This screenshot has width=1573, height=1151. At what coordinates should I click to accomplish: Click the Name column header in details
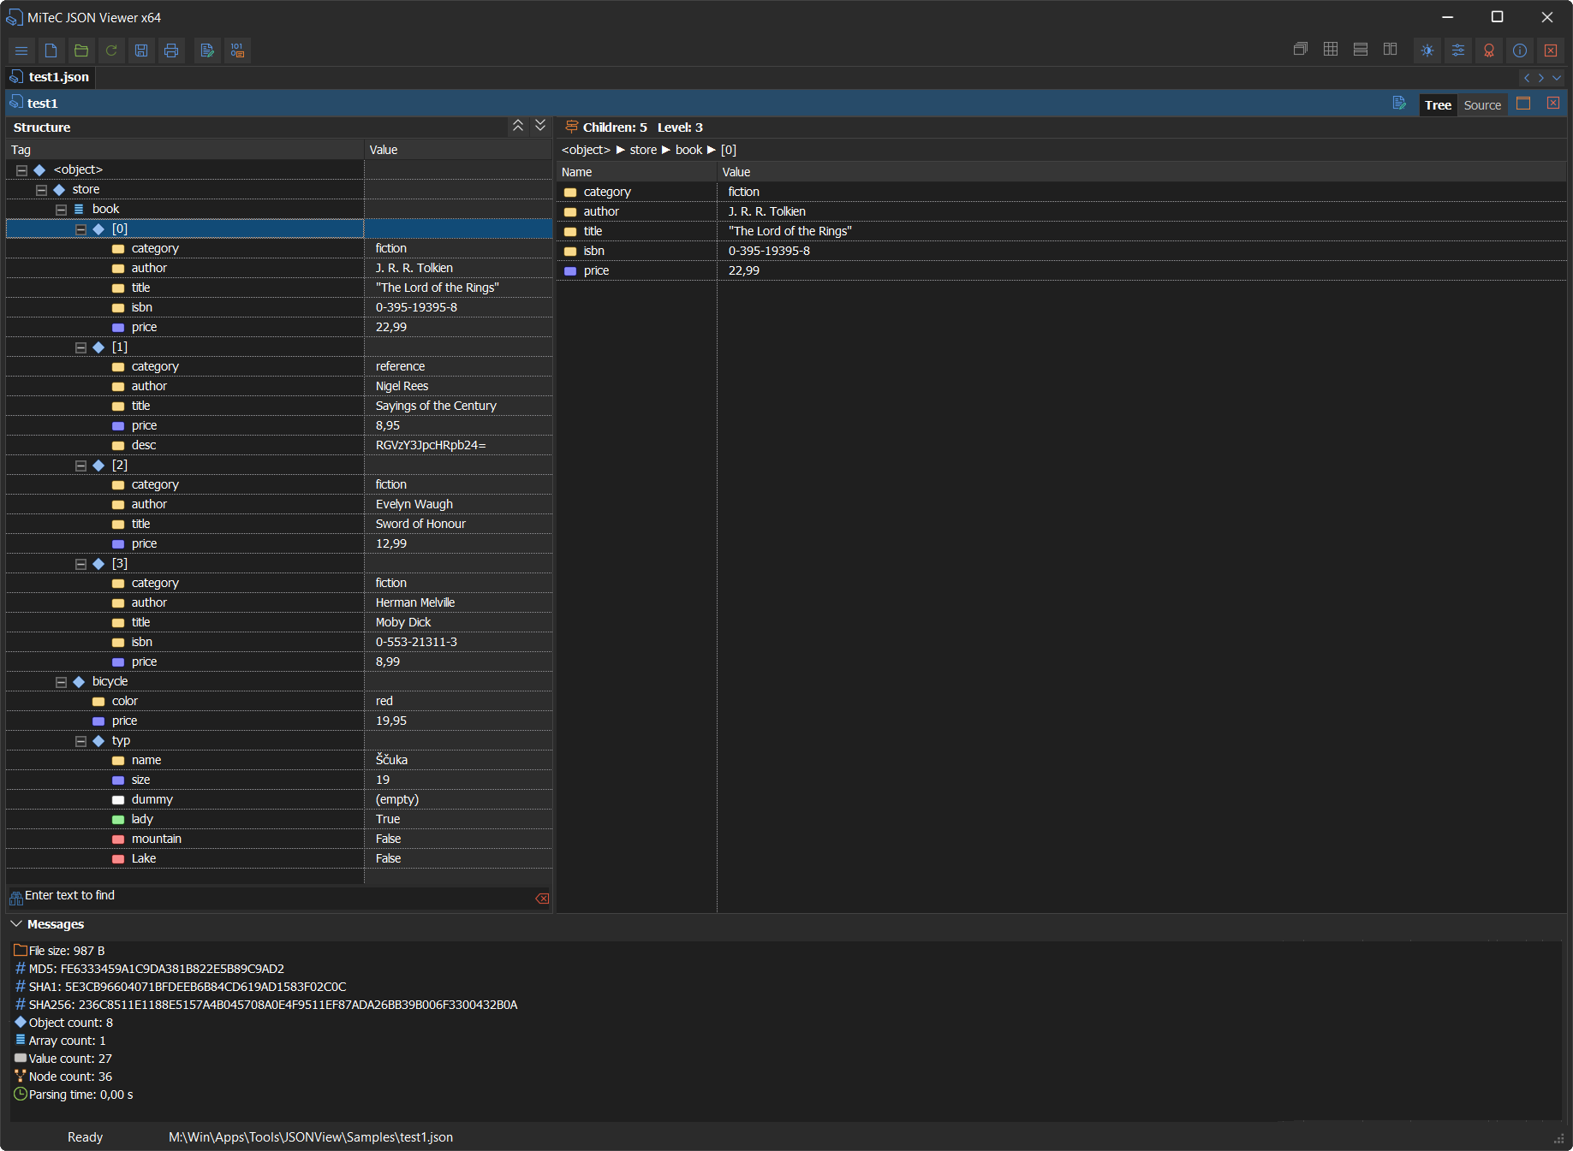coord(636,172)
